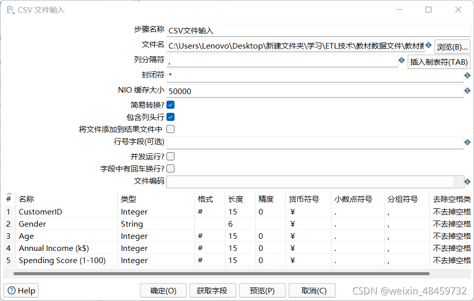Click the variable icon beside the column delimiter field

(x=402, y=60)
